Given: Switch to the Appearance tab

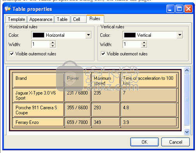Looking at the screenshot, I should (41, 19).
